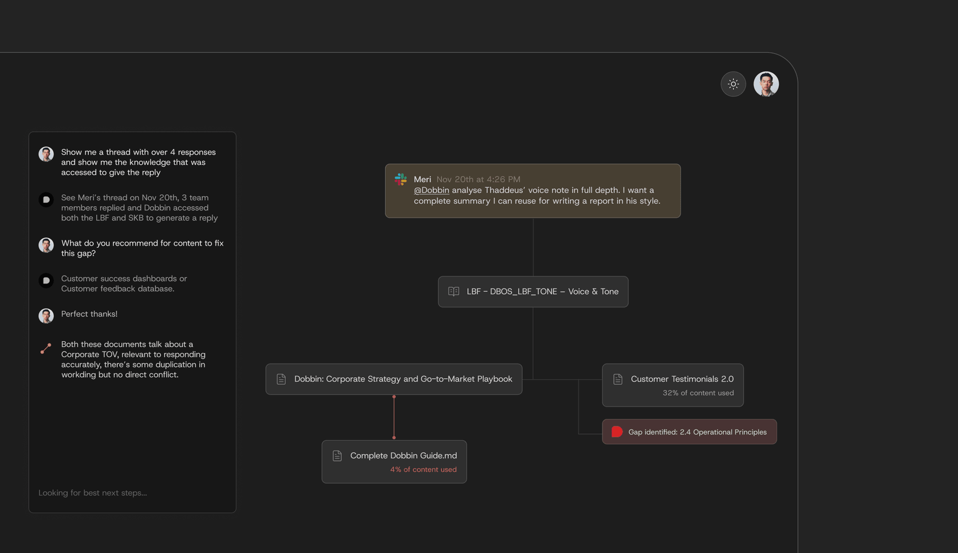Click the user avatar beside What do you recommend
The height and width of the screenshot is (553, 958).
click(46, 245)
